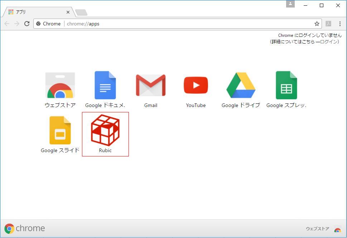Screen dimensions: 347x238
Task: Go forward to the next page
Action: [17, 24]
